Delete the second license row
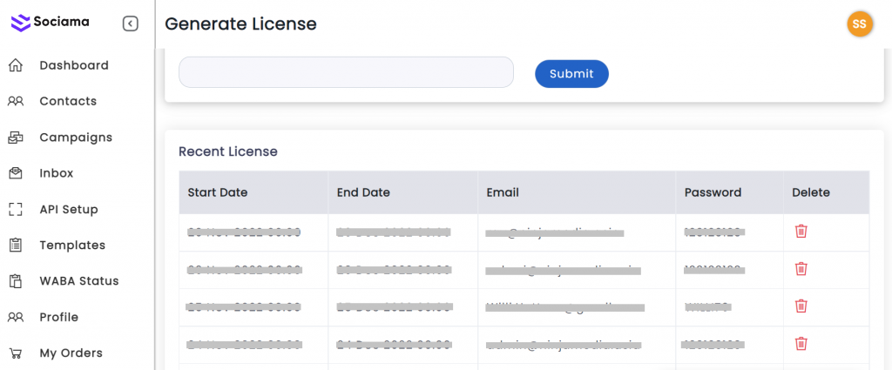The image size is (892, 370). click(x=801, y=269)
